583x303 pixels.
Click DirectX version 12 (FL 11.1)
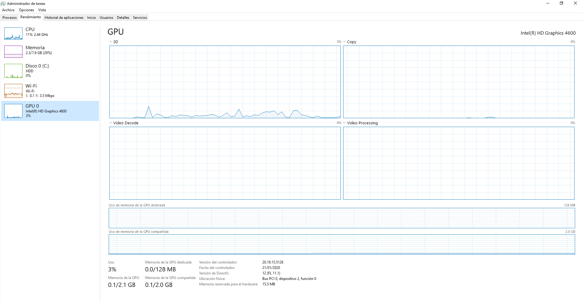(x=271, y=273)
